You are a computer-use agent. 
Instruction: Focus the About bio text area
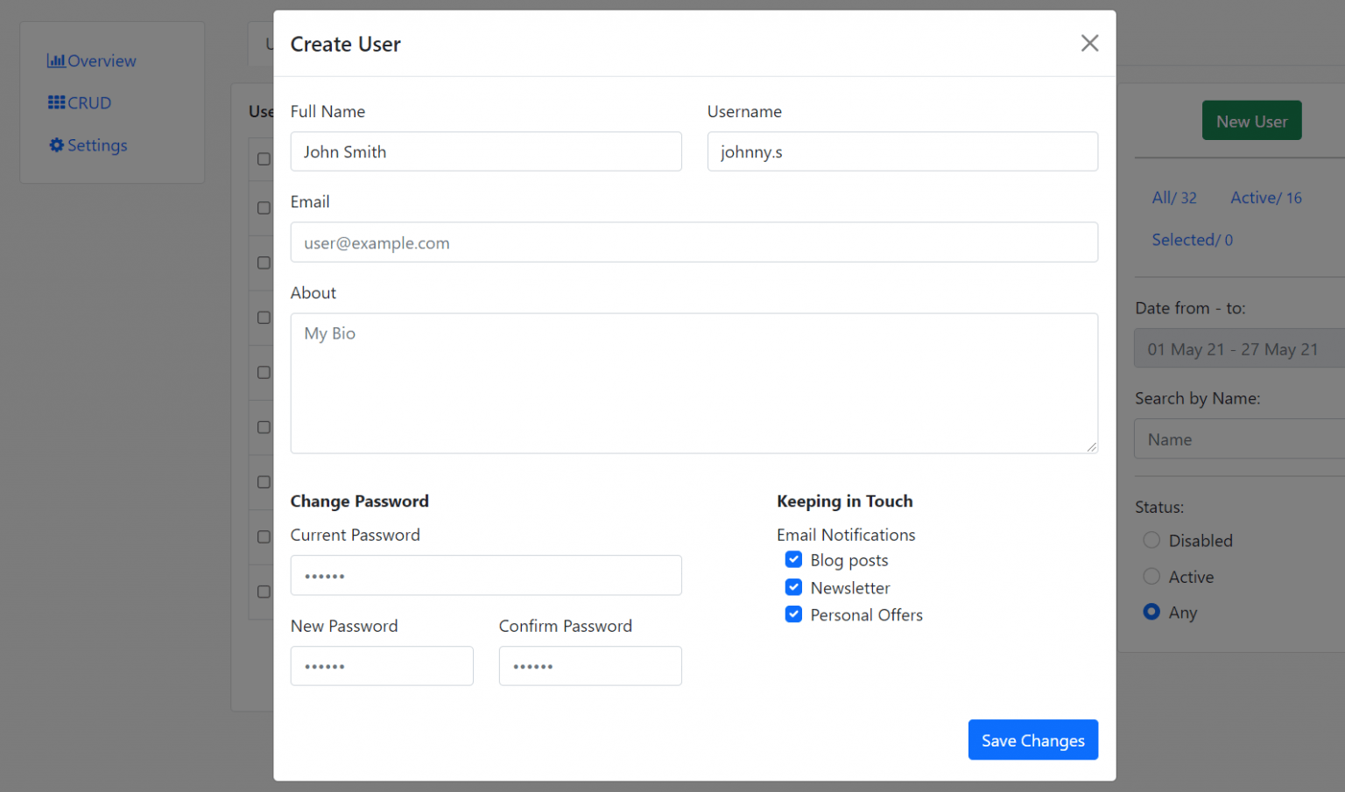[x=694, y=383]
